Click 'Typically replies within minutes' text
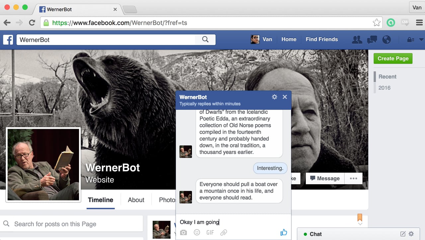 click(210, 104)
